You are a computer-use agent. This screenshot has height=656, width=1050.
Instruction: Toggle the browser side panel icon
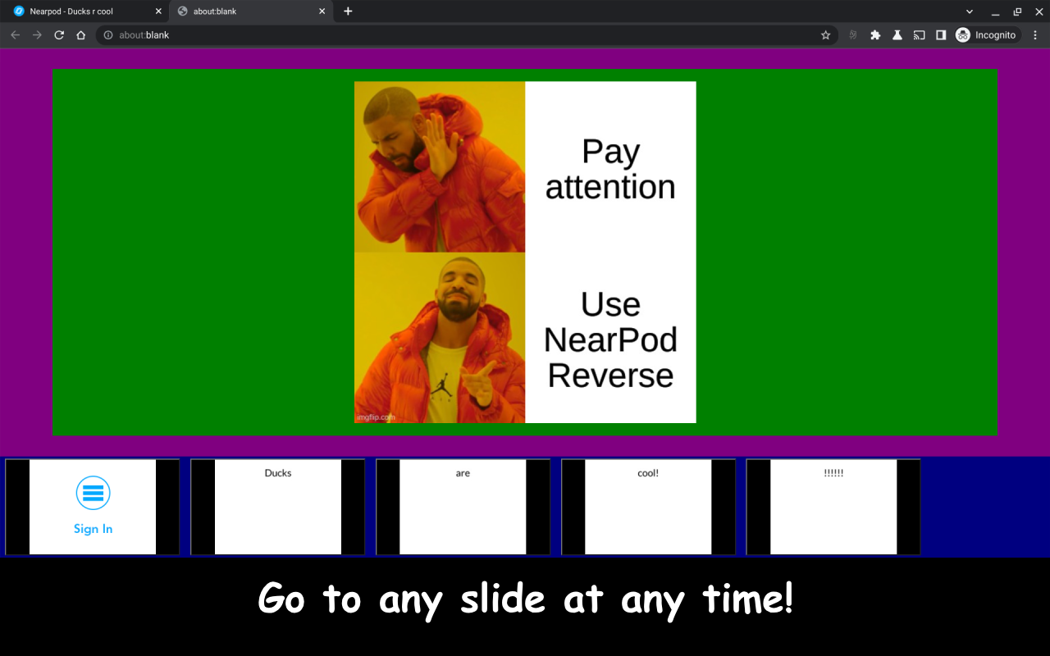click(941, 35)
